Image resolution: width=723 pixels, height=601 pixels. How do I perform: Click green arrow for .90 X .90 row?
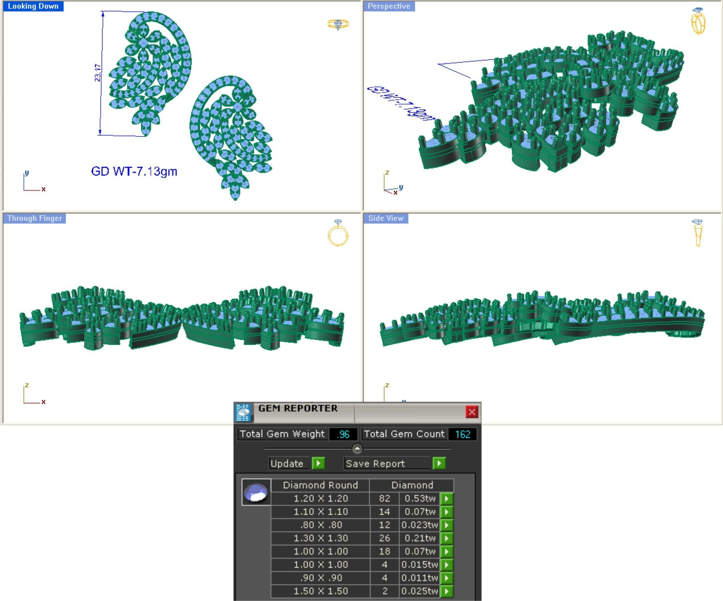pyautogui.click(x=447, y=578)
